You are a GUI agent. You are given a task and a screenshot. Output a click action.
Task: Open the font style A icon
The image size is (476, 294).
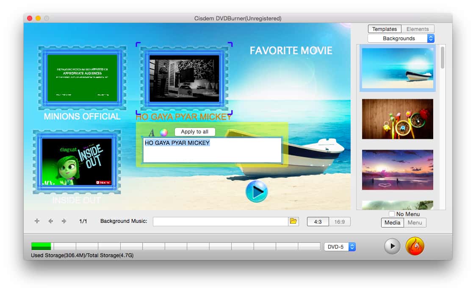point(152,132)
